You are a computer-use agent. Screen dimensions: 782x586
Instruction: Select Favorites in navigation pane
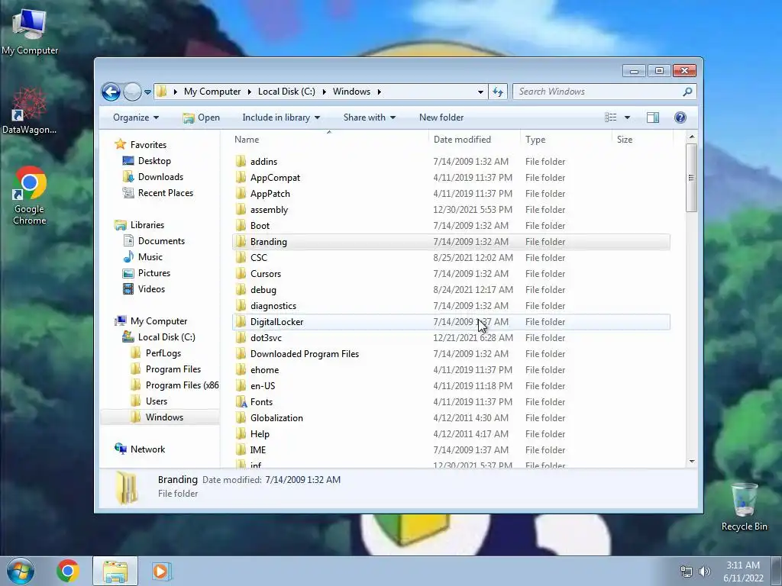click(148, 145)
